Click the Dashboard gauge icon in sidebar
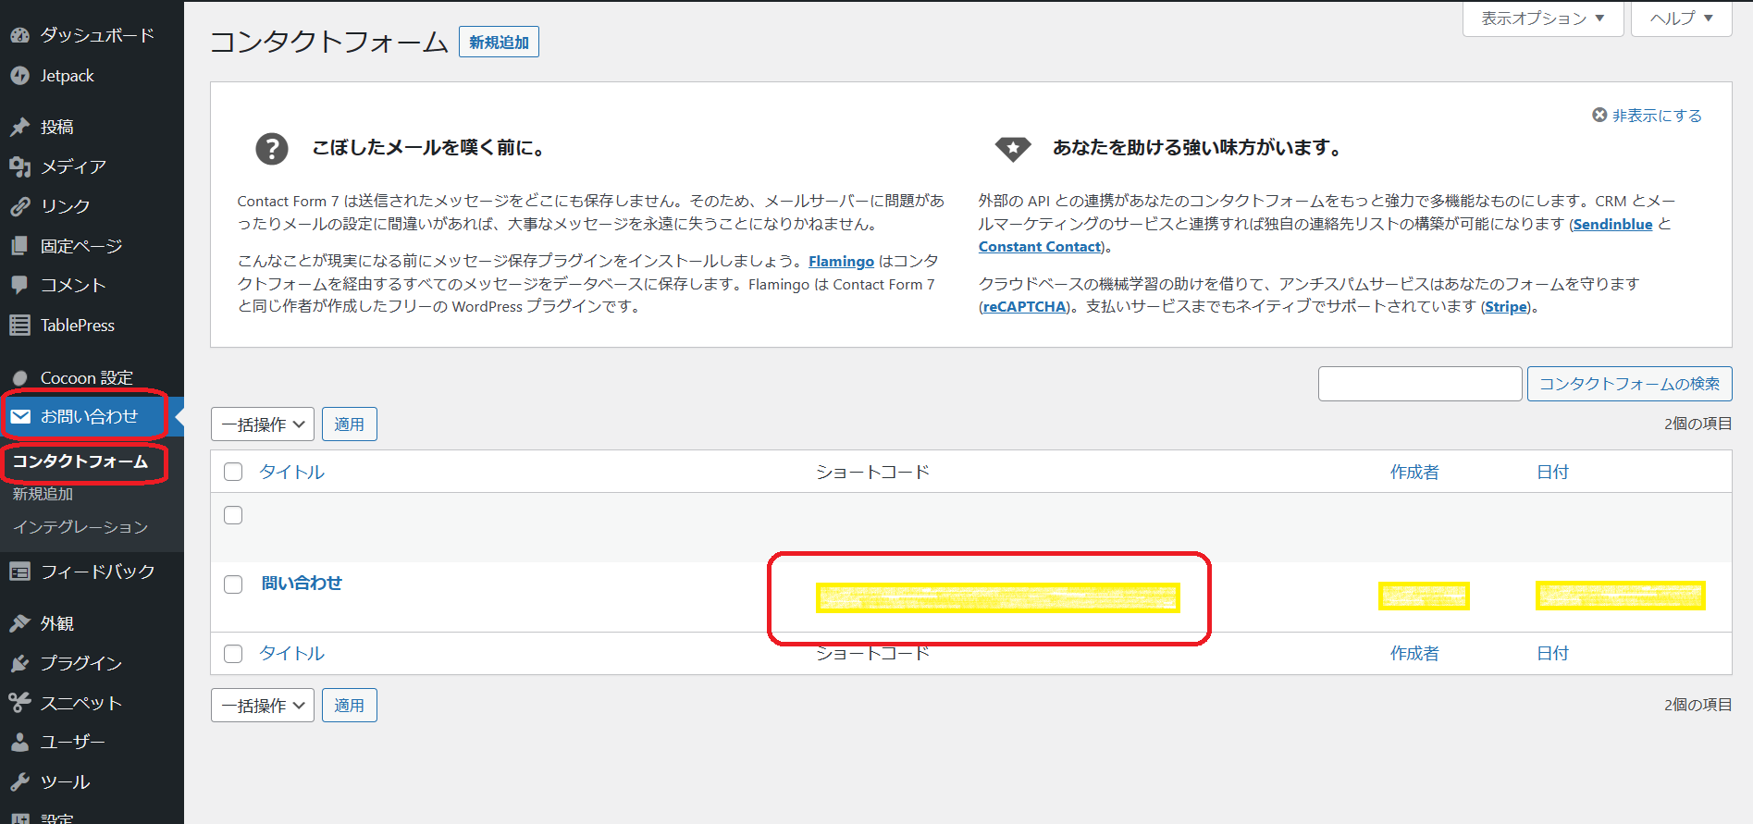Image resolution: width=1753 pixels, height=824 pixels. [x=19, y=36]
